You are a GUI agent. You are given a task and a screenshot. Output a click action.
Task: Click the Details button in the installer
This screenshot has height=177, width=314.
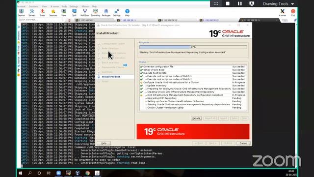(x=196, y=118)
